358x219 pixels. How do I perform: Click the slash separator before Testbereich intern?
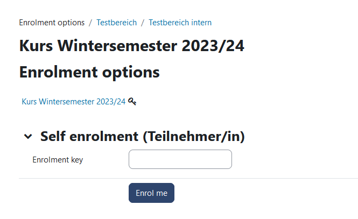click(143, 23)
